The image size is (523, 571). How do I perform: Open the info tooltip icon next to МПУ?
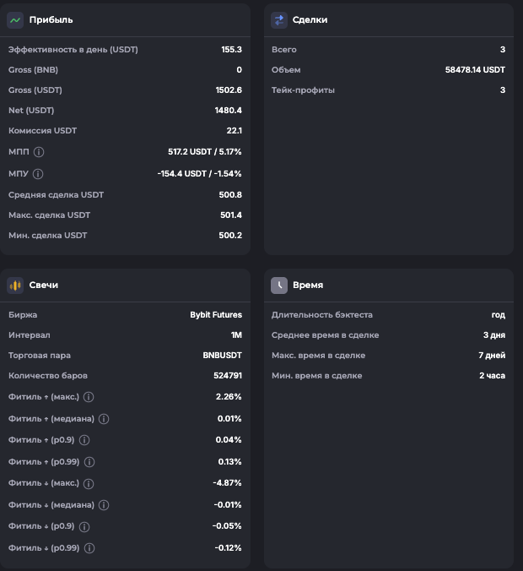point(38,174)
